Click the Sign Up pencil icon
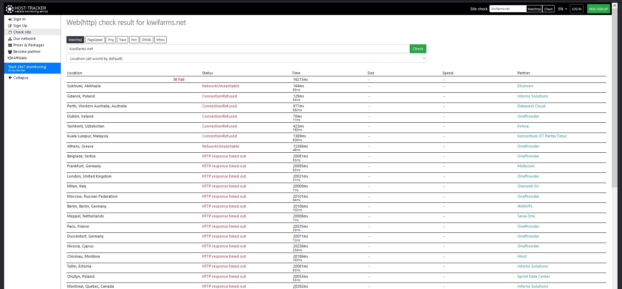 click(x=10, y=26)
